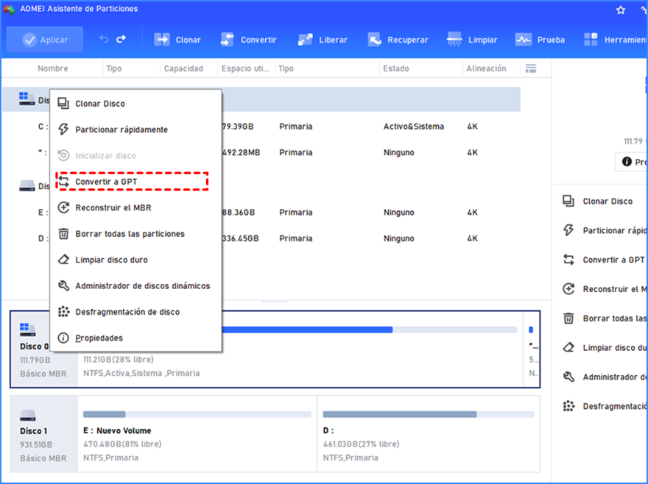Click the Propiedades info button in right panel
The width and height of the screenshot is (648, 484).
[x=632, y=162]
